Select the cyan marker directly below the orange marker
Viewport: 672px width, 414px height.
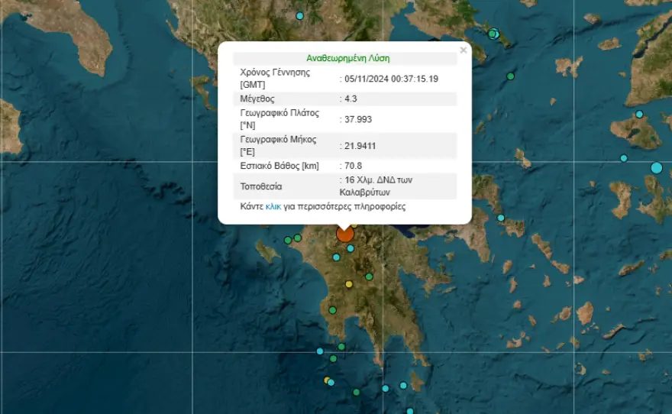pyautogui.click(x=351, y=248)
